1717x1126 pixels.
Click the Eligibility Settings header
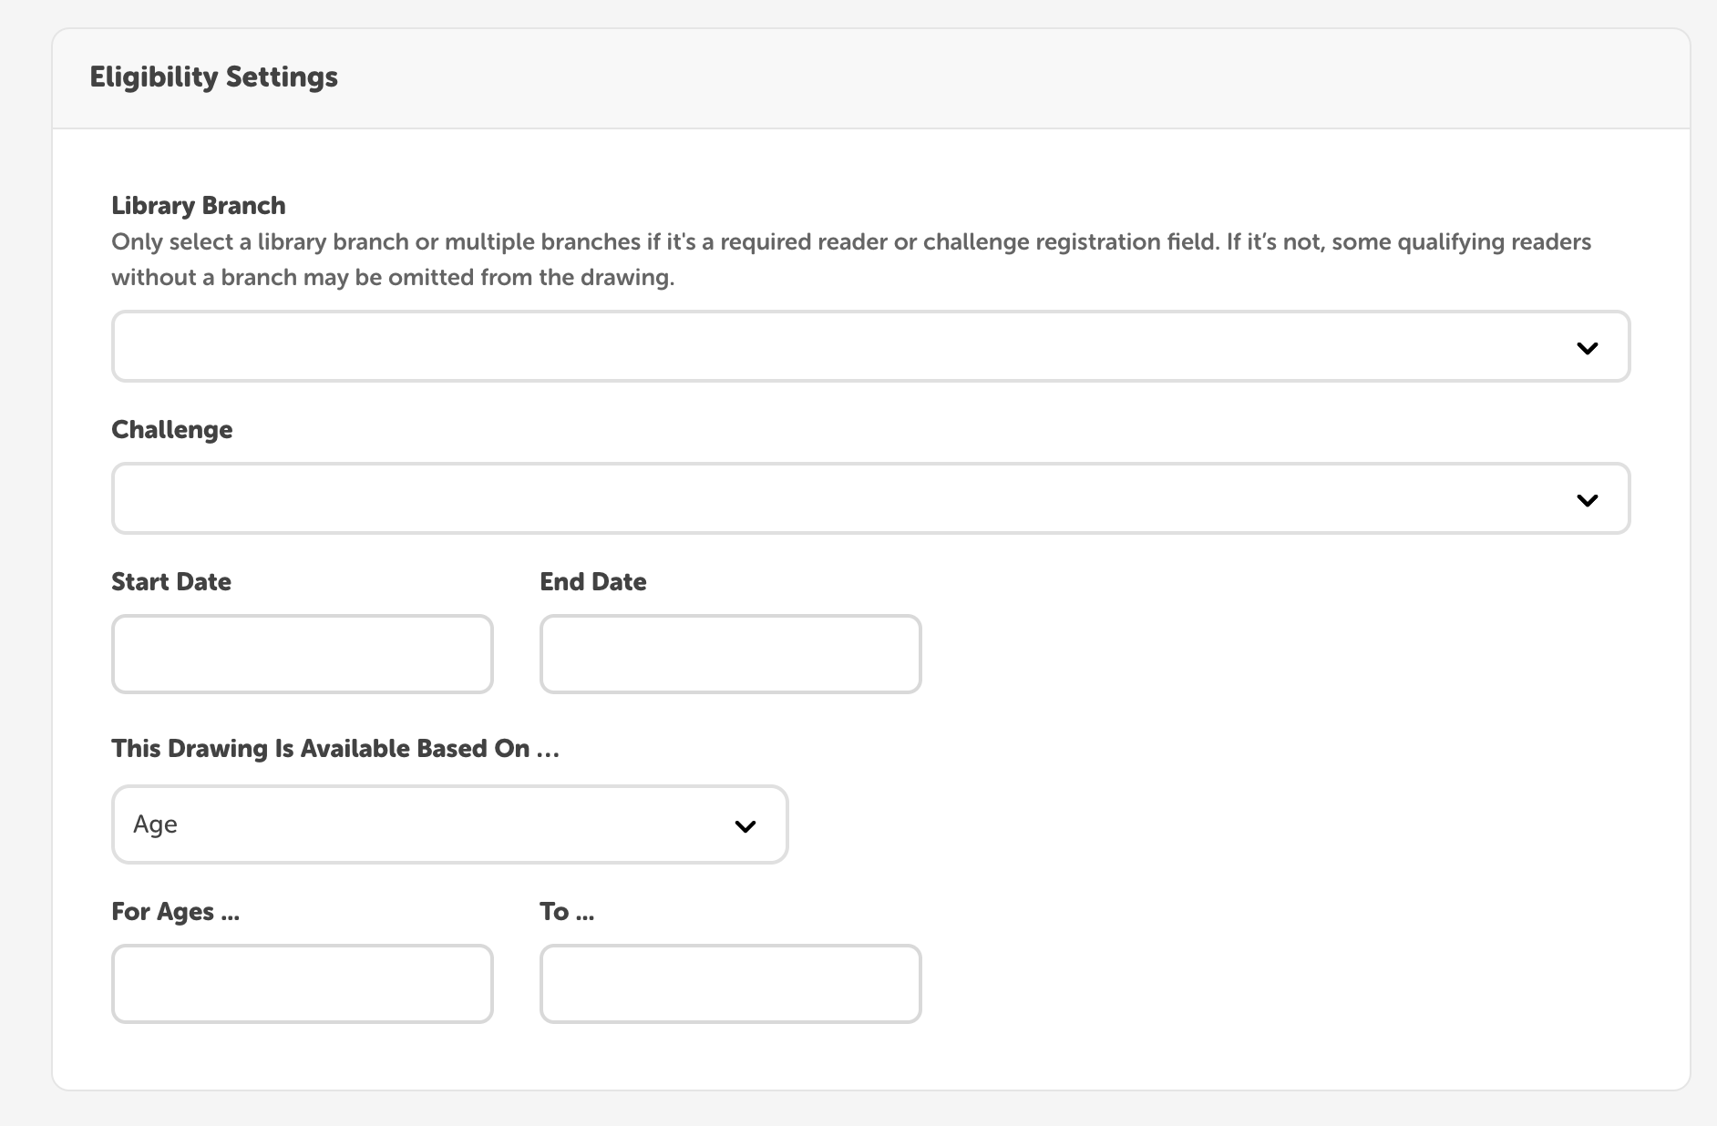click(213, 77)
